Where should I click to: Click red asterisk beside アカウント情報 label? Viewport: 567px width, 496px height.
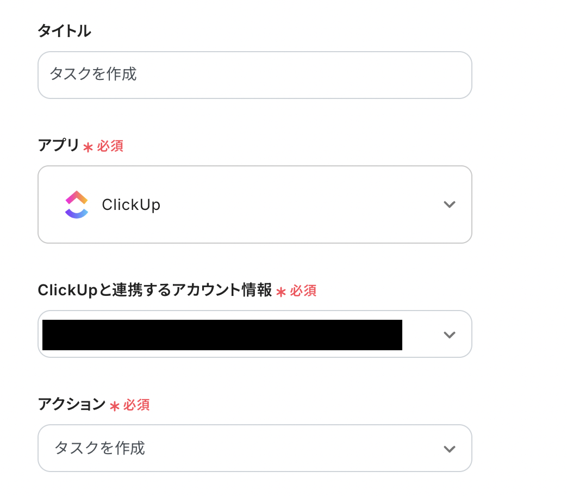point(281,292)
